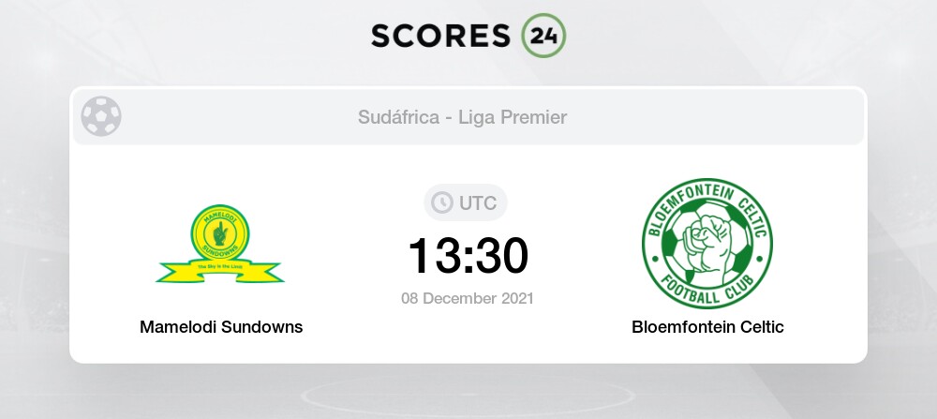Click the grey league header bar

coord(468,116)
